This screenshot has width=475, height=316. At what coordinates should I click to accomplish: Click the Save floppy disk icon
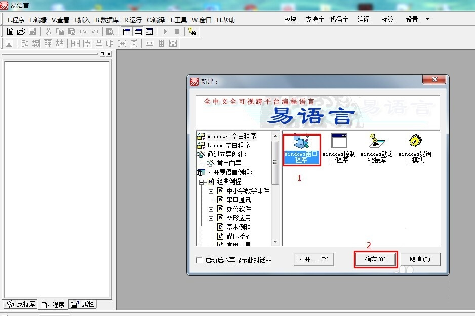click(32, 31)
